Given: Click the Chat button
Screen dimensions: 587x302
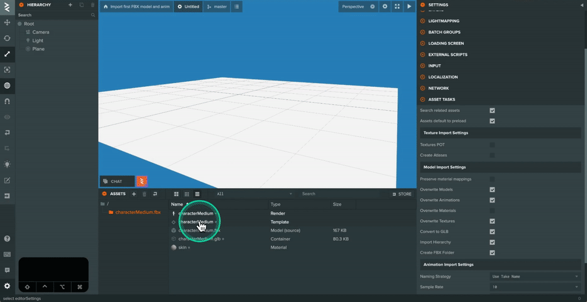Looking at the screenshot, I should [x=116, y=181].
